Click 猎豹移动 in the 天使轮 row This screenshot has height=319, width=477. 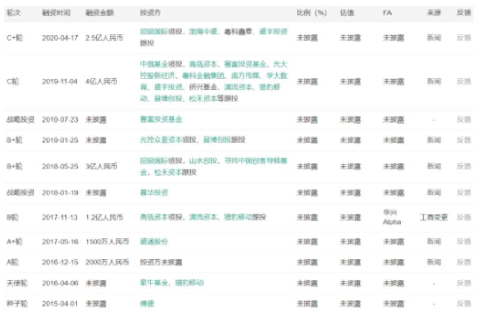tap(189, 283)
